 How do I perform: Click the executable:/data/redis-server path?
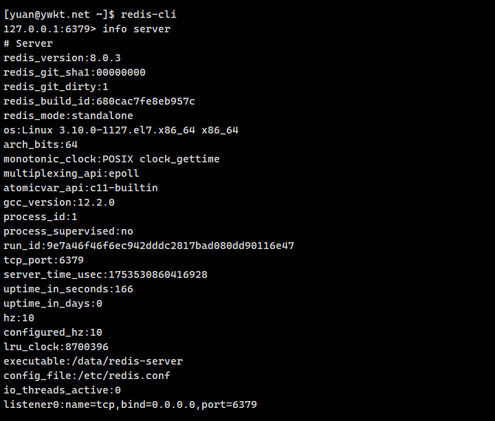pos(93,361)
